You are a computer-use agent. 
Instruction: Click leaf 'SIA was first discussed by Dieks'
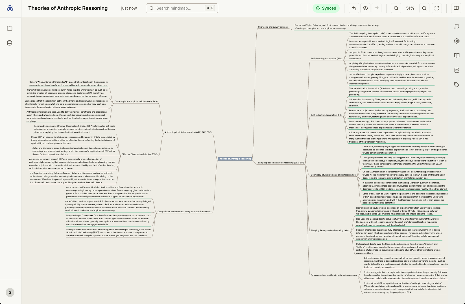point(390,103)
